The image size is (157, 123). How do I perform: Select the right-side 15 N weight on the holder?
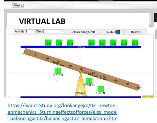pyautogui.click(x=113, y=43)
